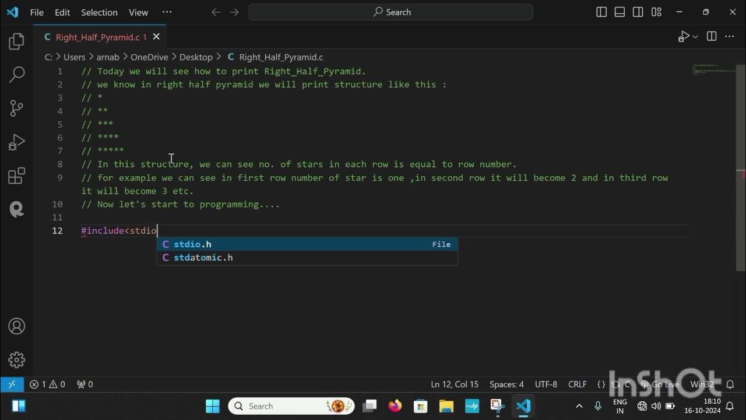
Task: Open Firefox from the taskbar
Action: (x=395, y=406)
